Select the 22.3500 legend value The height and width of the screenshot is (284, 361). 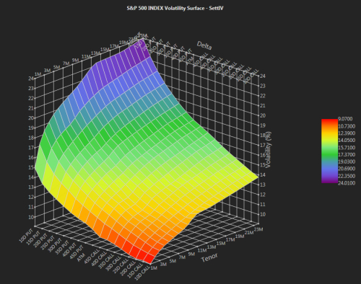pos(347,176)
